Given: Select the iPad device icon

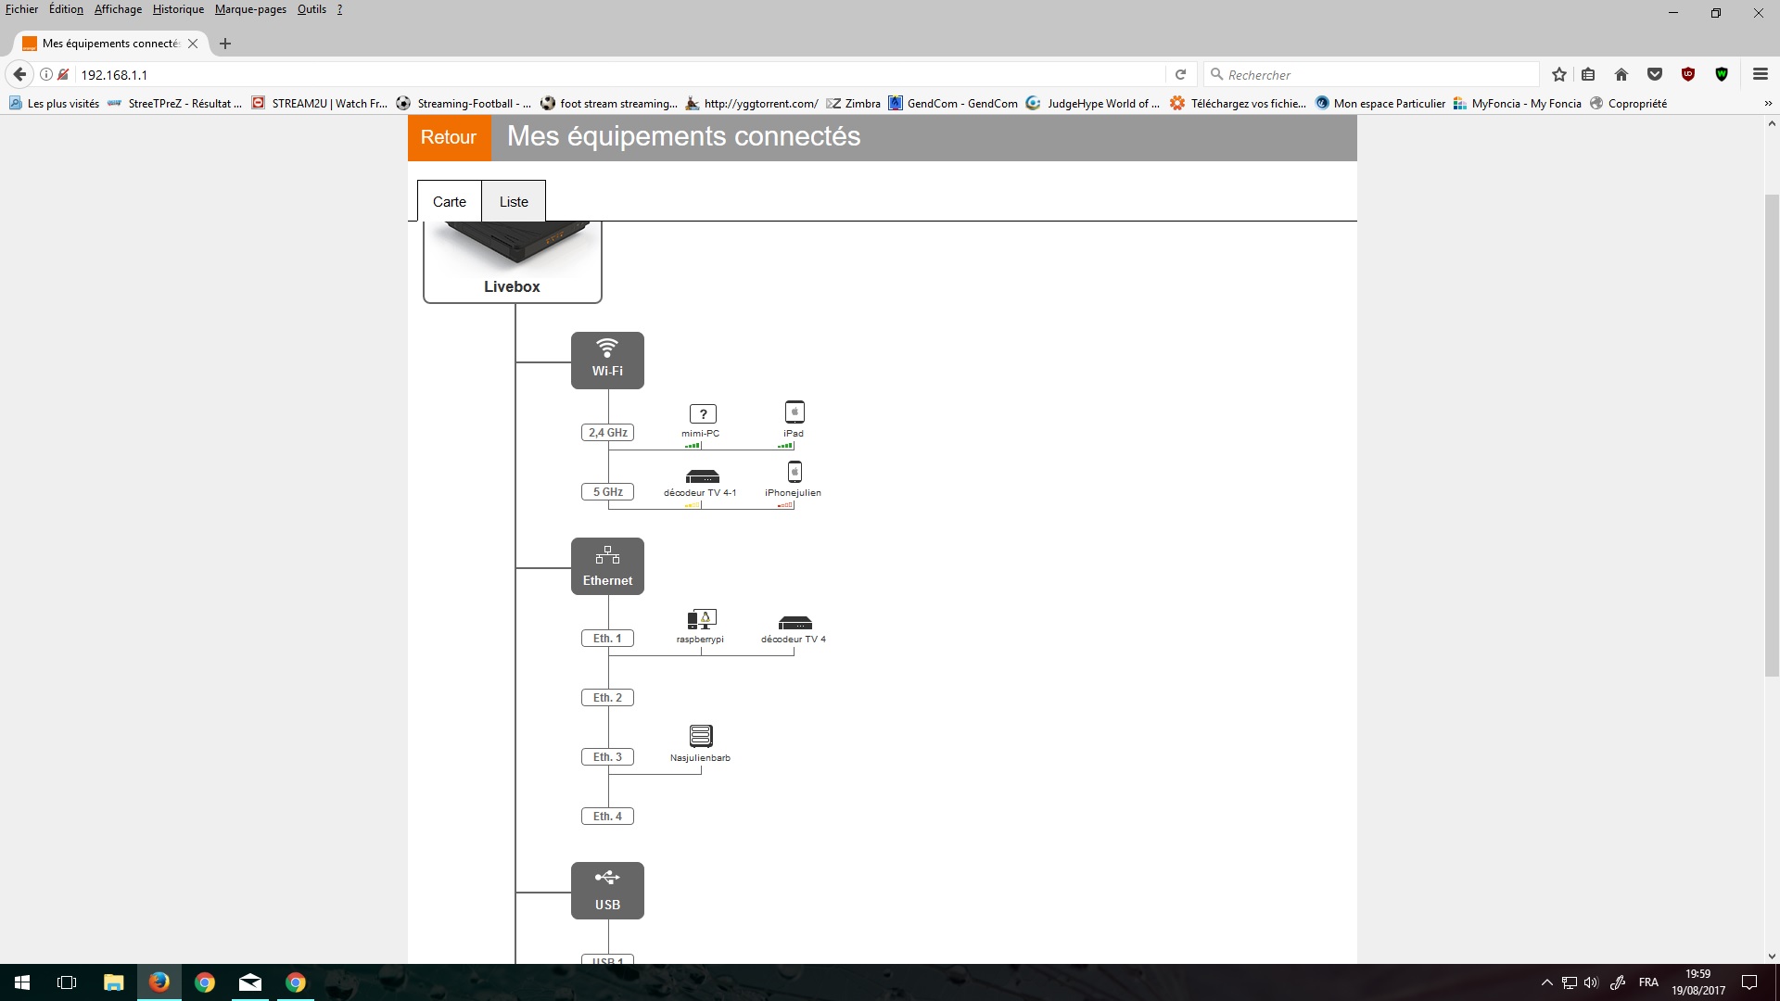Looking at the screenshot, I should point(795,412).
